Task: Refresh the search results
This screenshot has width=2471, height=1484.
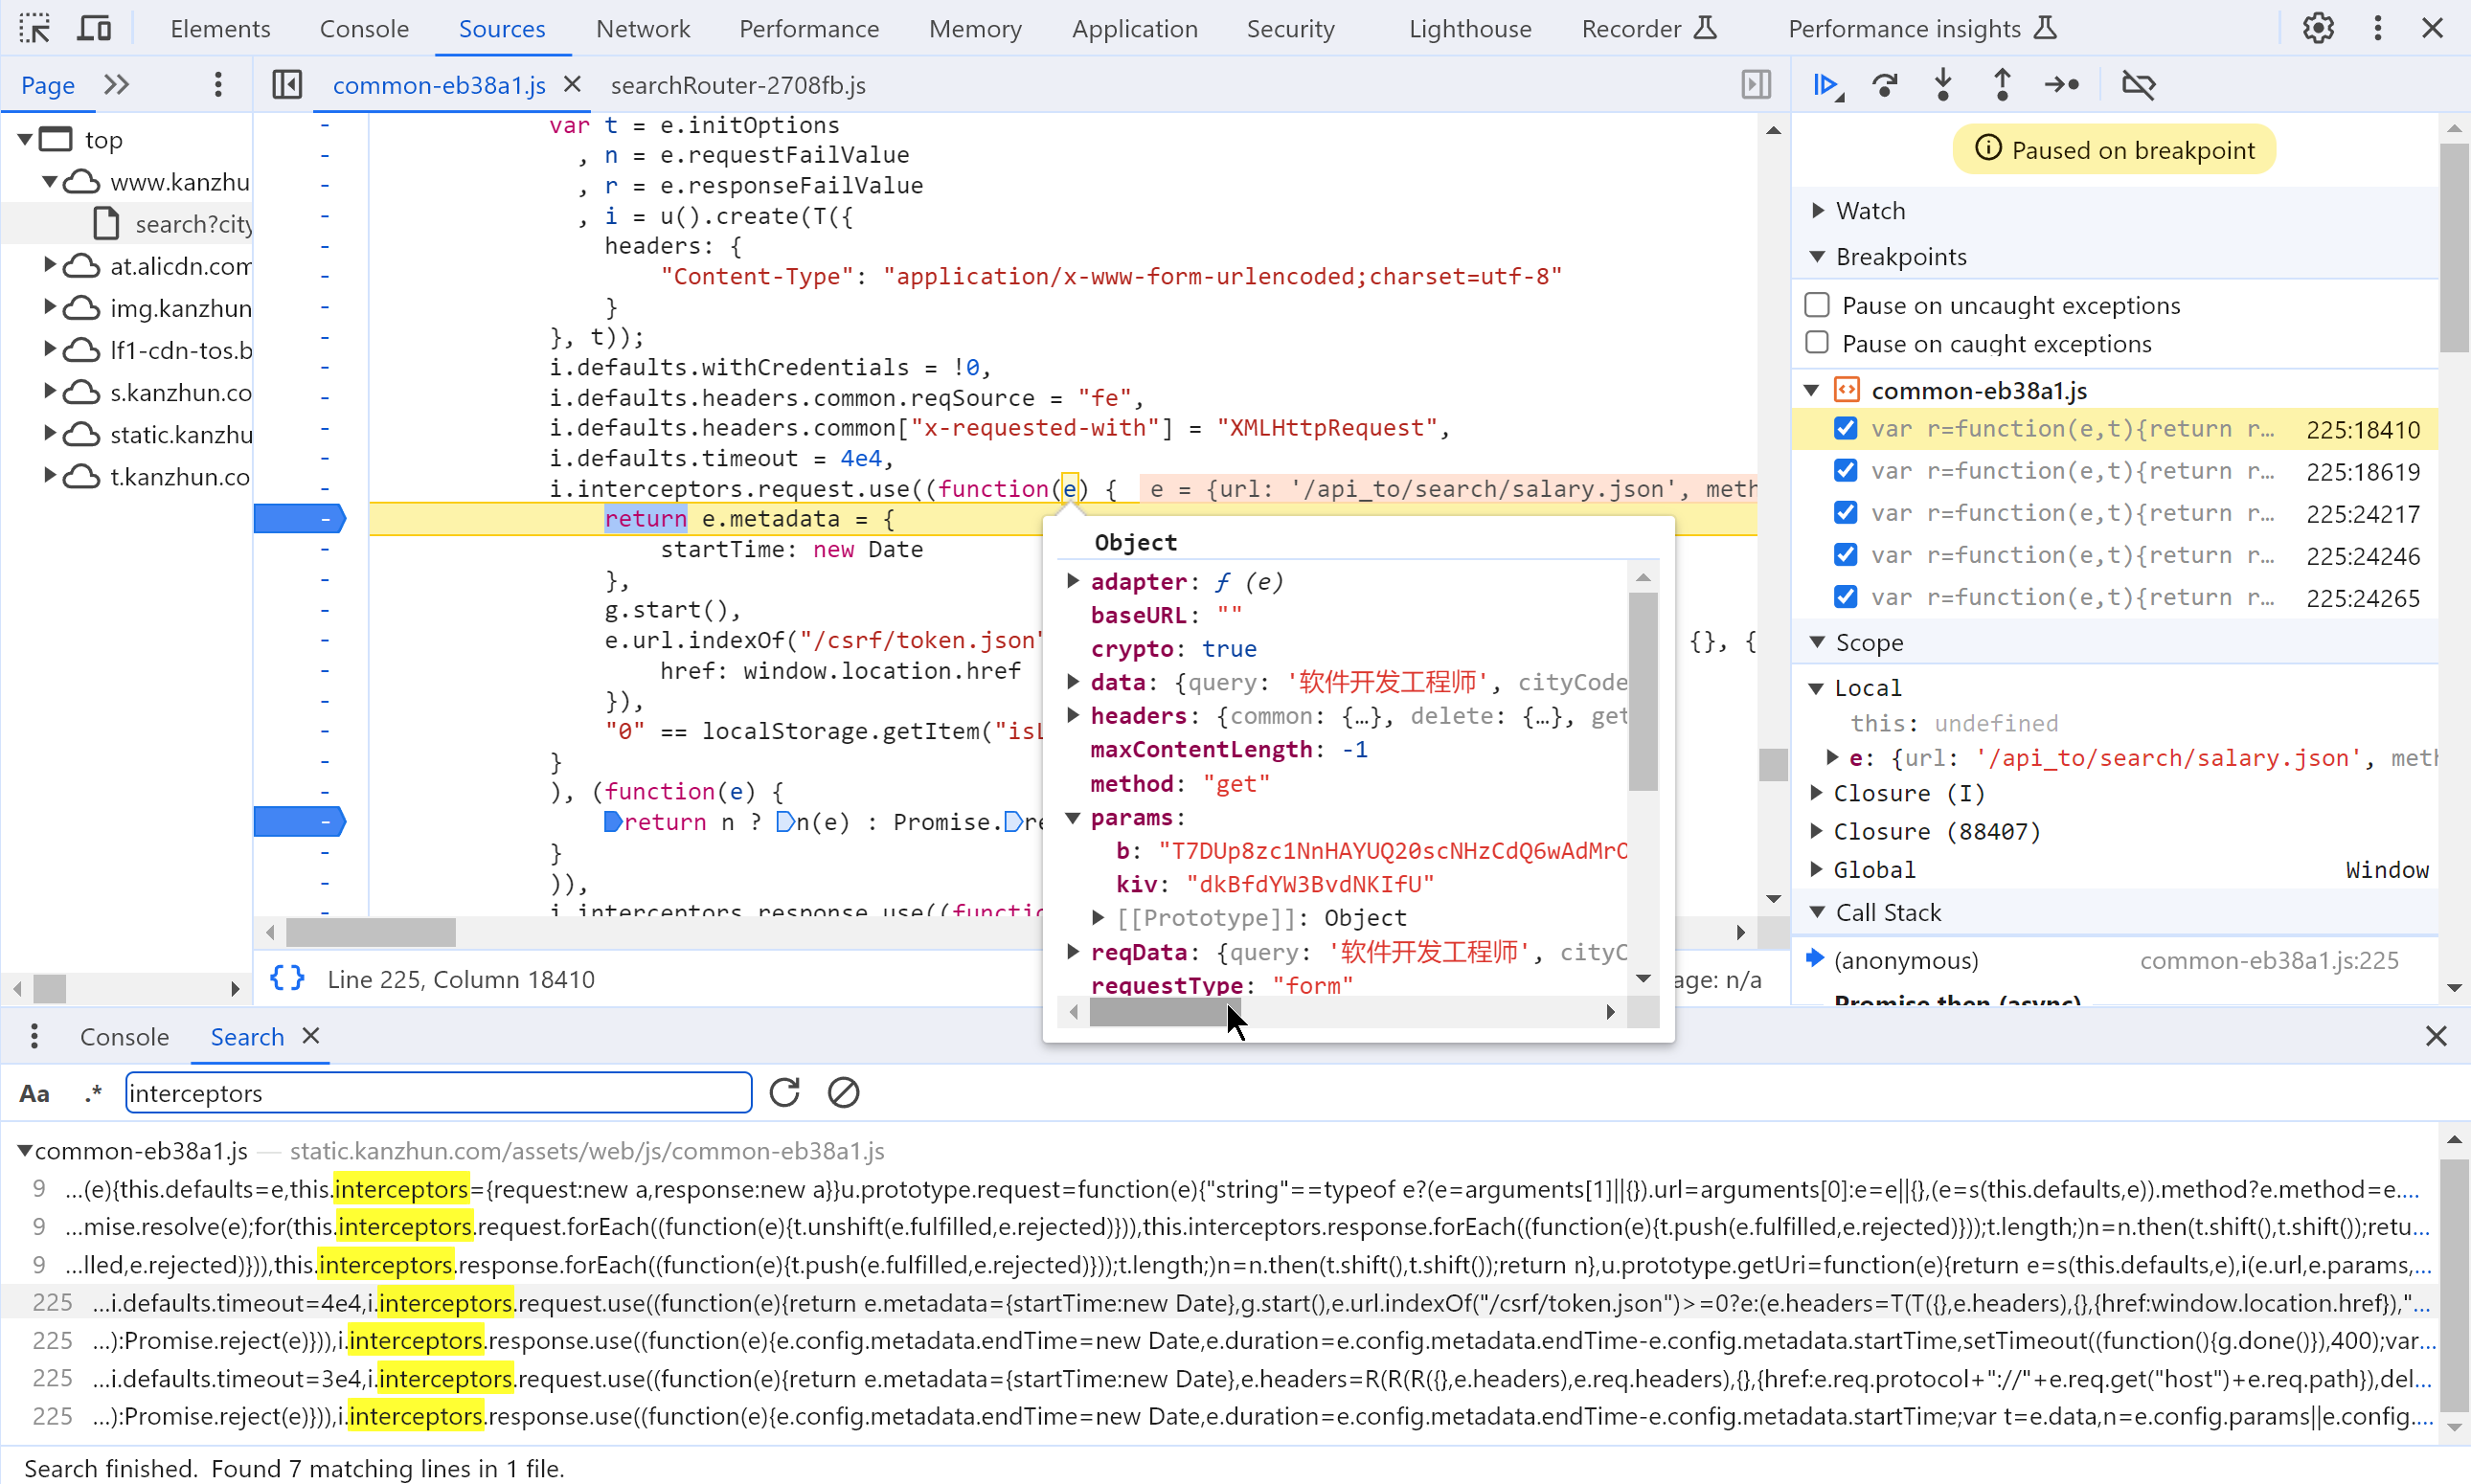Action: 784,1092
